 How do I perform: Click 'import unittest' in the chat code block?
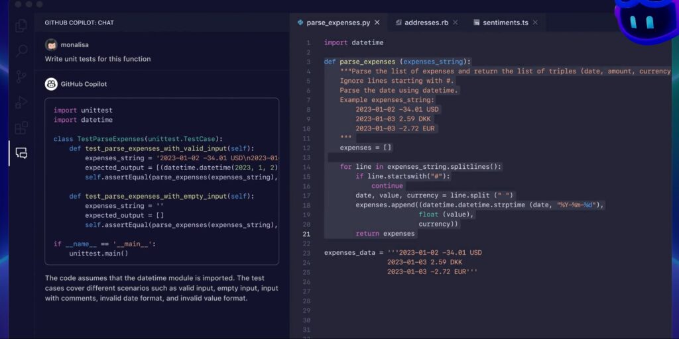point(83,111)
